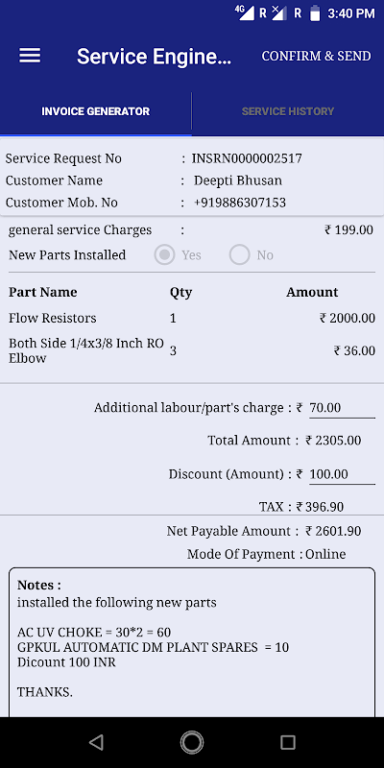Tap Confirm & Send button
The width and height of the screenshot is (384, 768).
click(x=316, y=56)
